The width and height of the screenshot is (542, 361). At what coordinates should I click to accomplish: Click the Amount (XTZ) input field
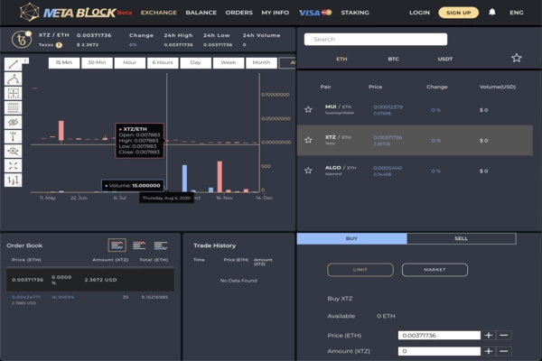click(x=439, y=351)
